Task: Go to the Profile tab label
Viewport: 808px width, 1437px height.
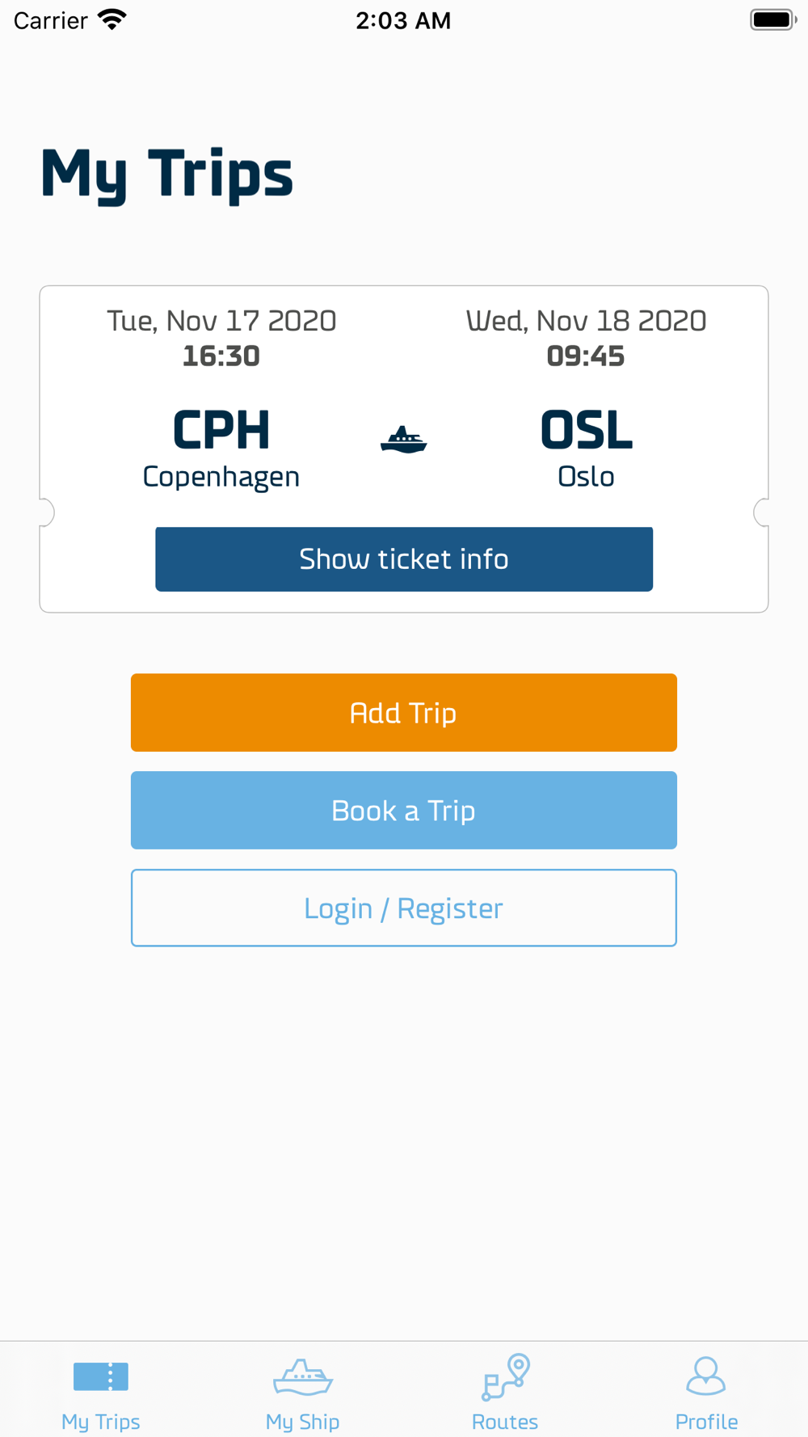Action: coord(706,1421)
